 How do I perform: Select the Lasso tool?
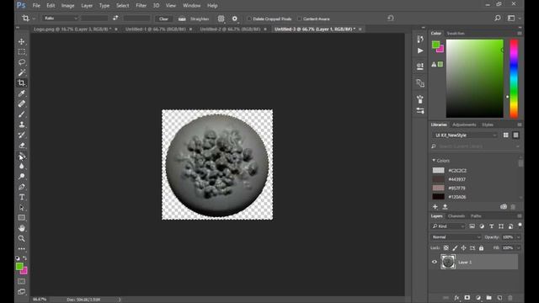tap(22, 62)
